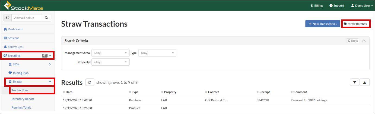Open the Type dropdown filter
375x114 pixels.
coord(157,53)
